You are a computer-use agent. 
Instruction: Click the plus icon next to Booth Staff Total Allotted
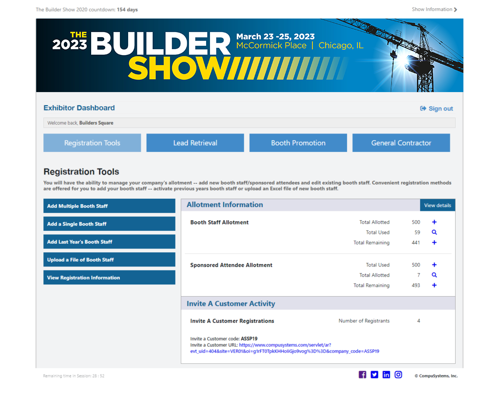click(x=434, y=222)
